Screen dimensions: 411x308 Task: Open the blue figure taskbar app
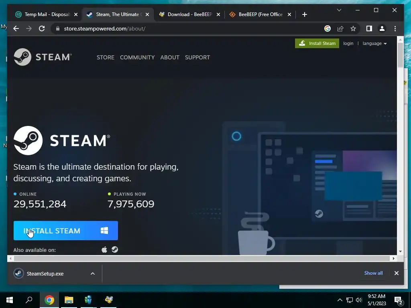(88, 300)
